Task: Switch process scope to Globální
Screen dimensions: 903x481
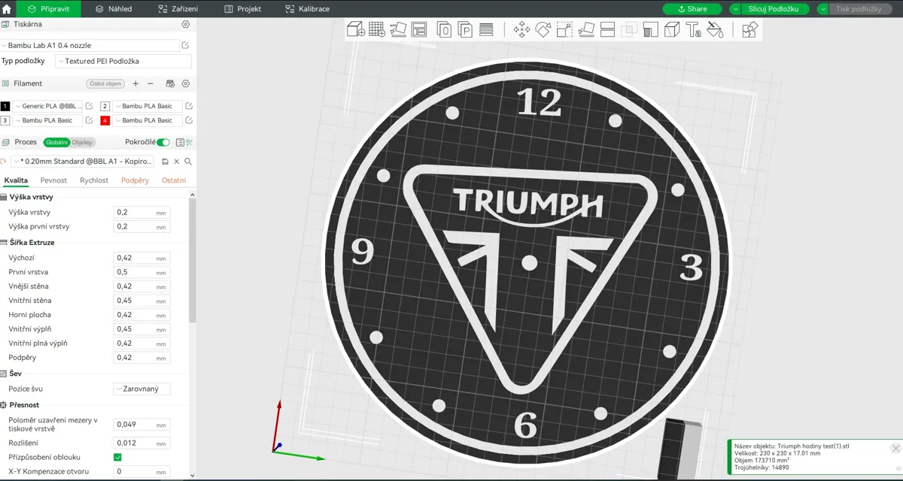Action: pos(56,142)
